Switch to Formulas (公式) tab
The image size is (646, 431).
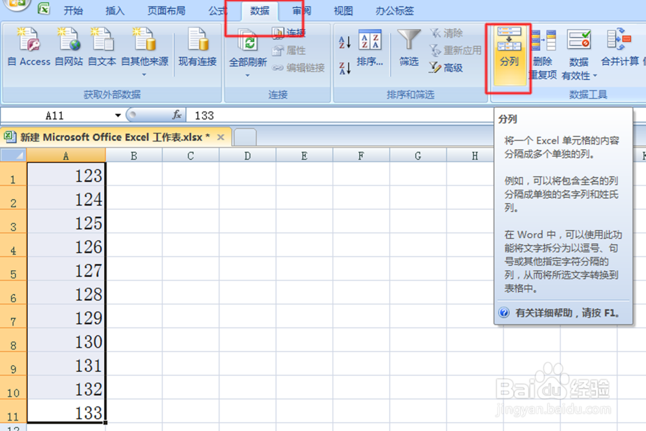tap(218, 11)
